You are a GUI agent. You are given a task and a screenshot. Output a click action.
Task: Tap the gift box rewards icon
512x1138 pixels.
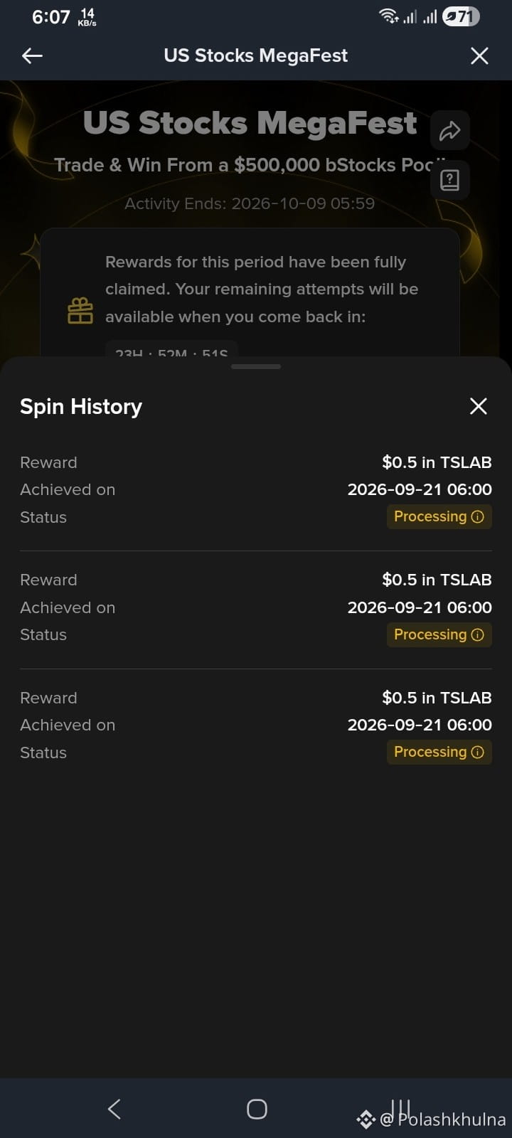[80, 311]
